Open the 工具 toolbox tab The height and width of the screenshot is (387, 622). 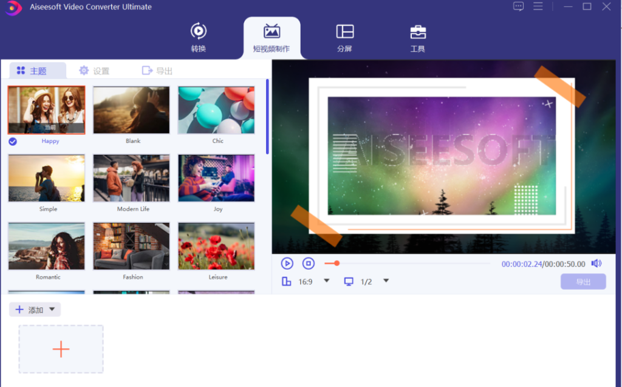pyautogui.click(x=418, y=38)
